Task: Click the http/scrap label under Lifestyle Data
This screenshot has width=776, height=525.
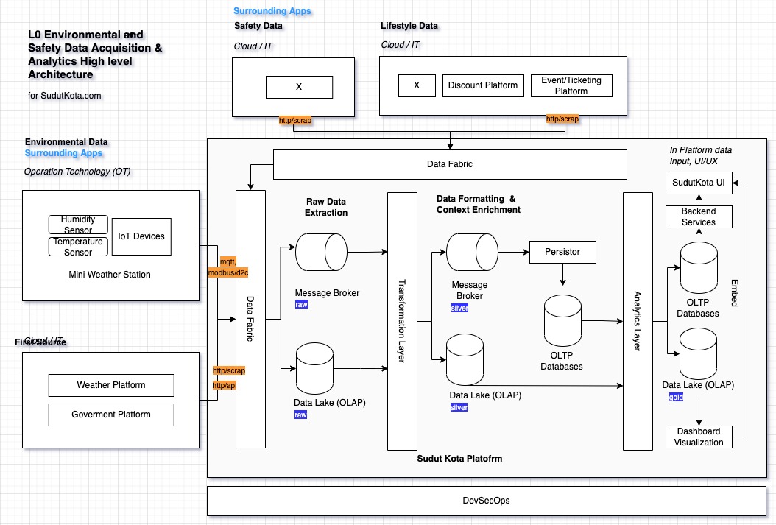Action: click(562, 119)
